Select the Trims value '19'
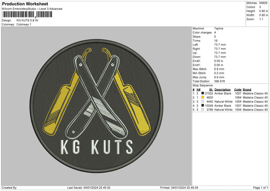 click(216, 41)
